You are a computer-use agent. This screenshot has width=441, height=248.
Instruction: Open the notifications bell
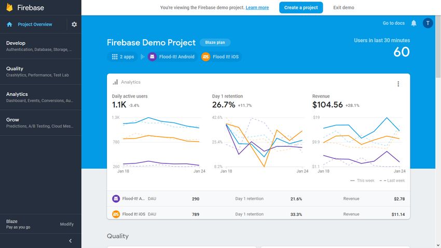point(414,23)
